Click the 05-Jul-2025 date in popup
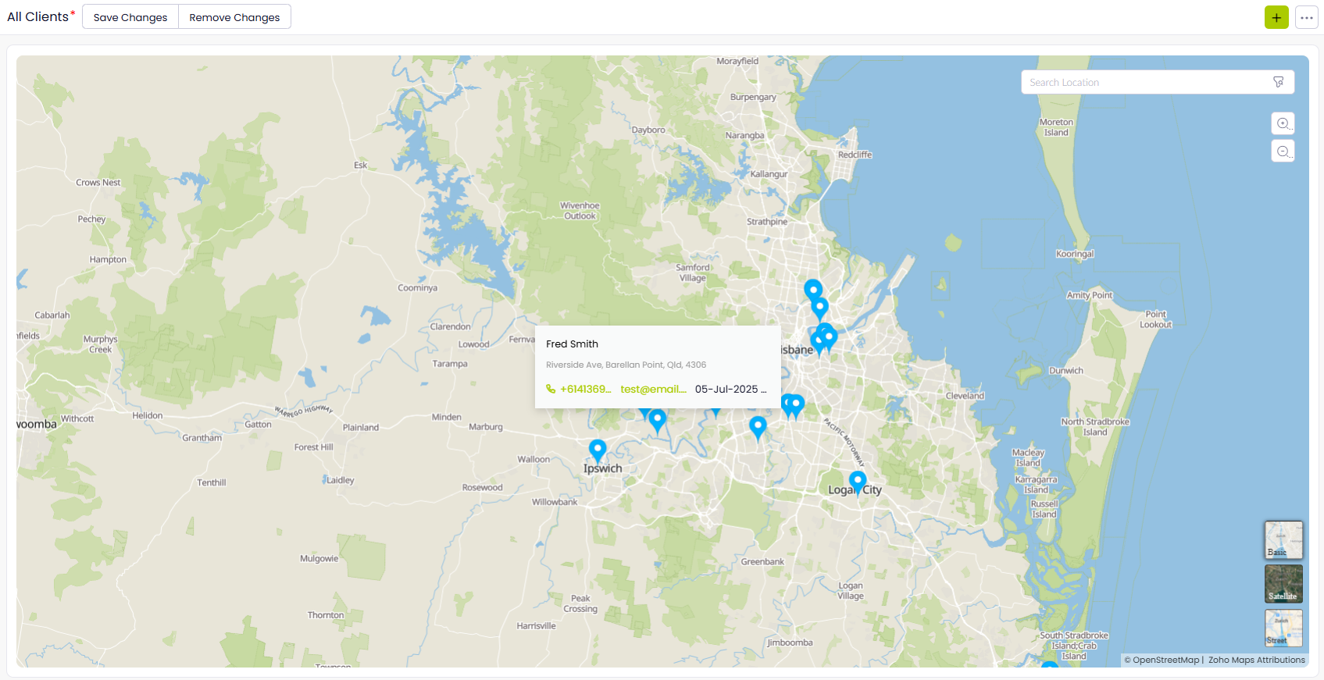 [730, 389]
